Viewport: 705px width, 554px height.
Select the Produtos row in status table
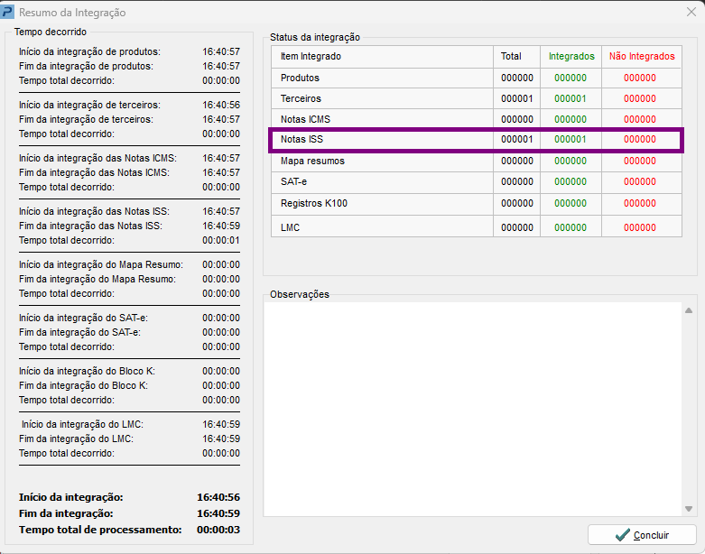tap(476, 78)
